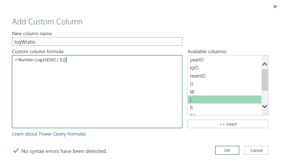This screenshot has width=281, height=166.
Task: Click the No syntax errors status message
Action: pos(64,151)
